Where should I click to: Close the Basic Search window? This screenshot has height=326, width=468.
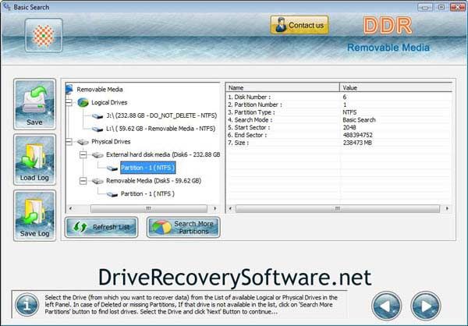(458, 7)
